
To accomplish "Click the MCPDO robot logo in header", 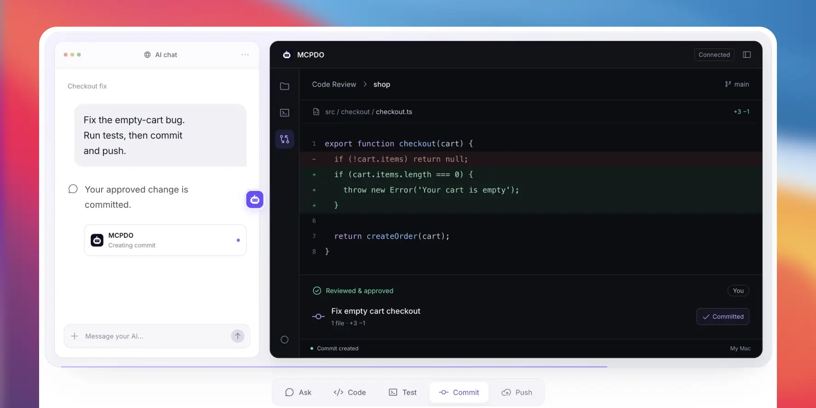I will click(x=287, y=55).
